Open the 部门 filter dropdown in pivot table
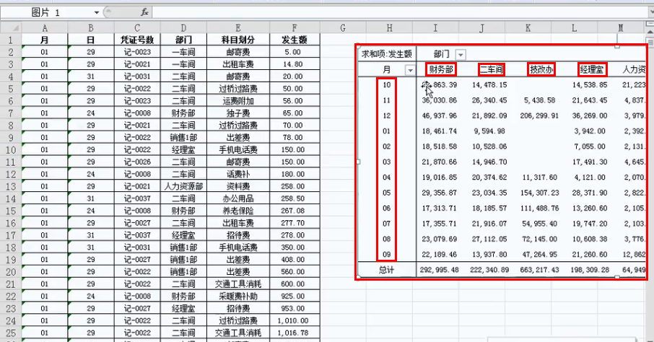654x342 pixels. (461, 54)
